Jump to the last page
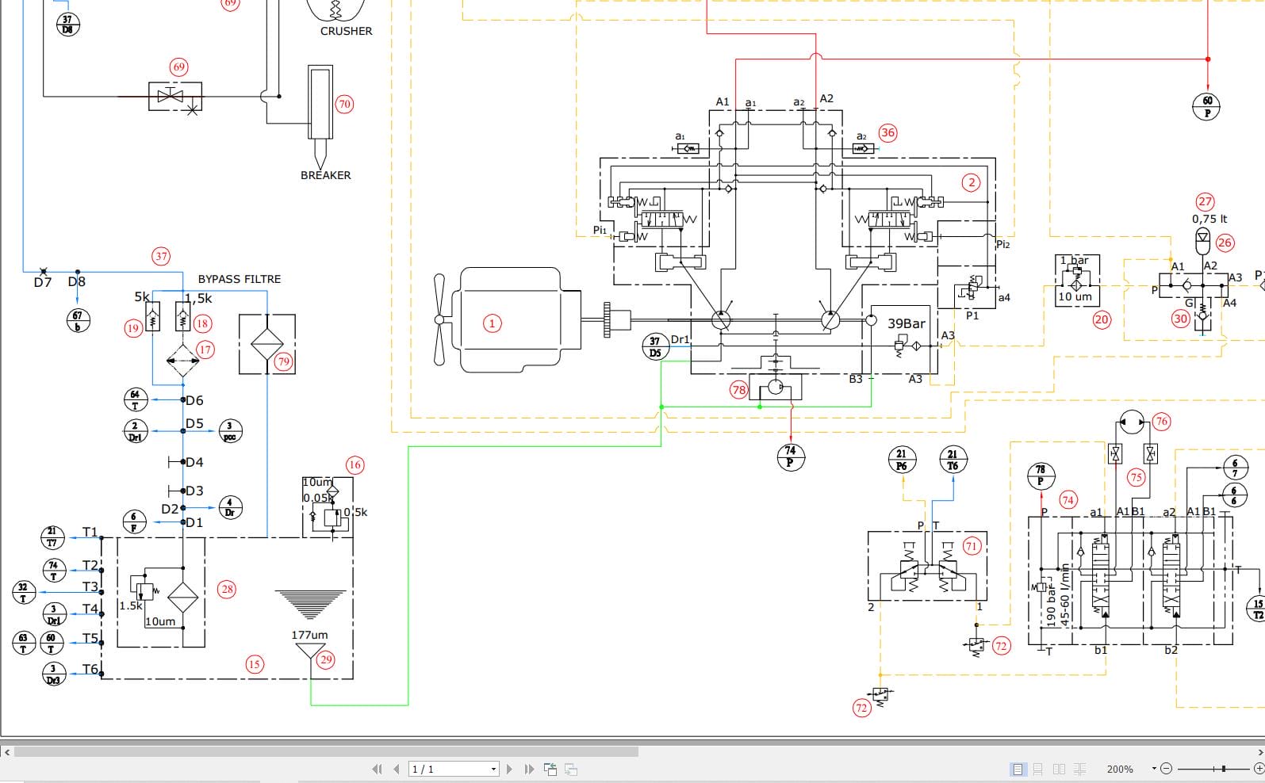1265x783 pixels. (x=529, y=769)
